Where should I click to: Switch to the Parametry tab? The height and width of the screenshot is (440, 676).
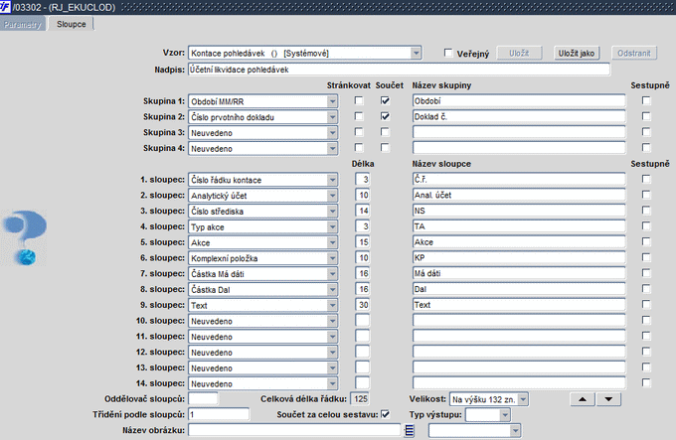tap(22, 24)
